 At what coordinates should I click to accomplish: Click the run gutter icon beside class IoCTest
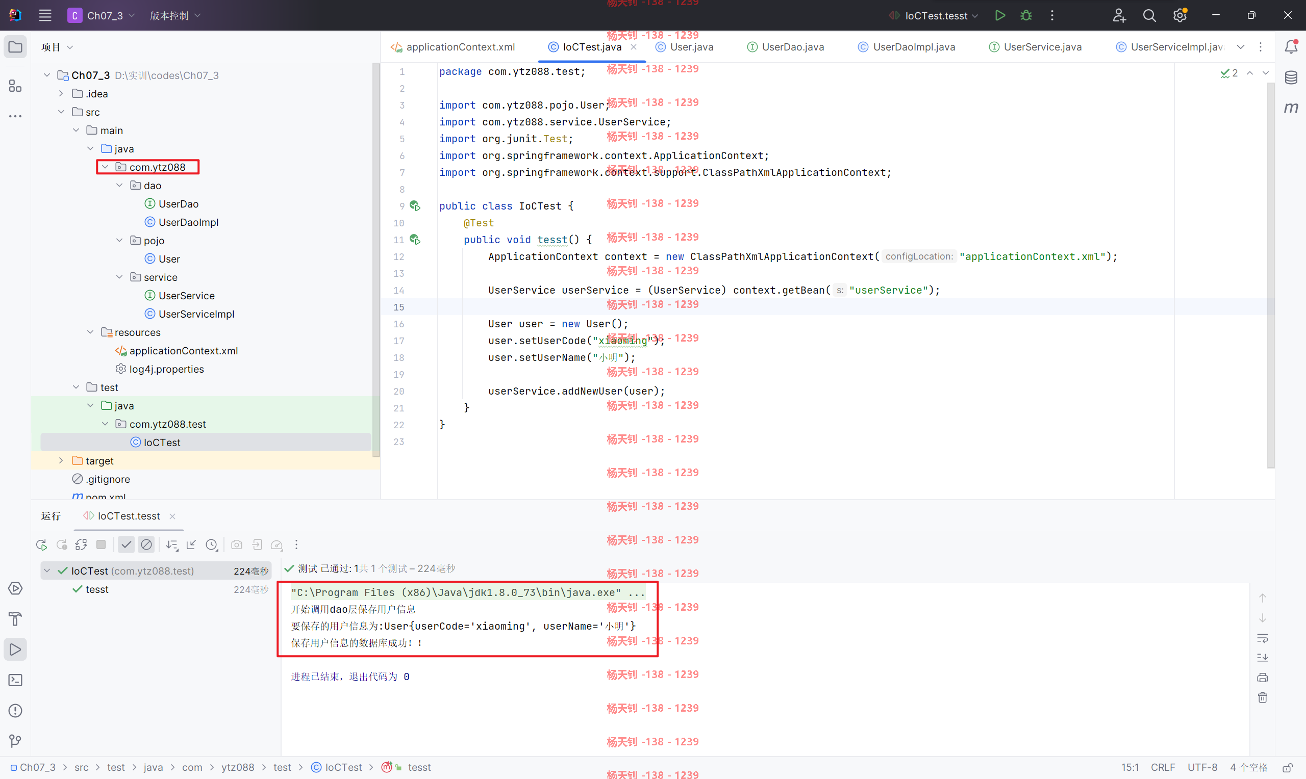(x=415, y=206)
